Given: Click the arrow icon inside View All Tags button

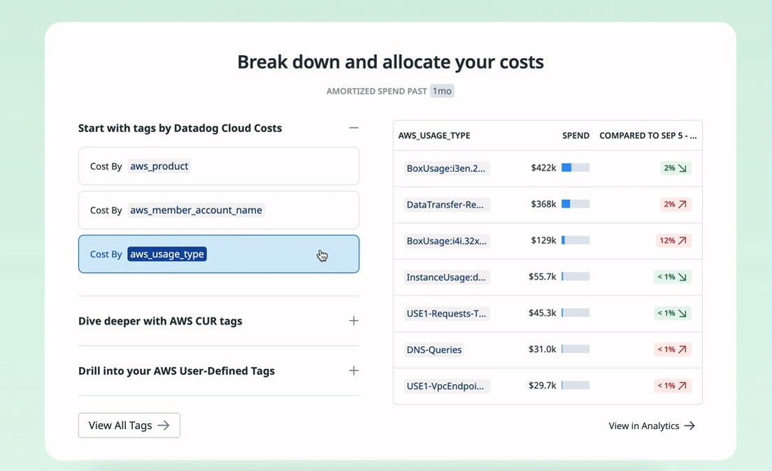Looking at the screenshot, I should point(164,425).
